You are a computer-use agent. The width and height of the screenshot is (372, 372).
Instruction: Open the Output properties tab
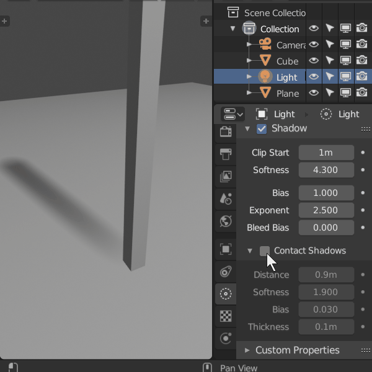tap(226, 154)
